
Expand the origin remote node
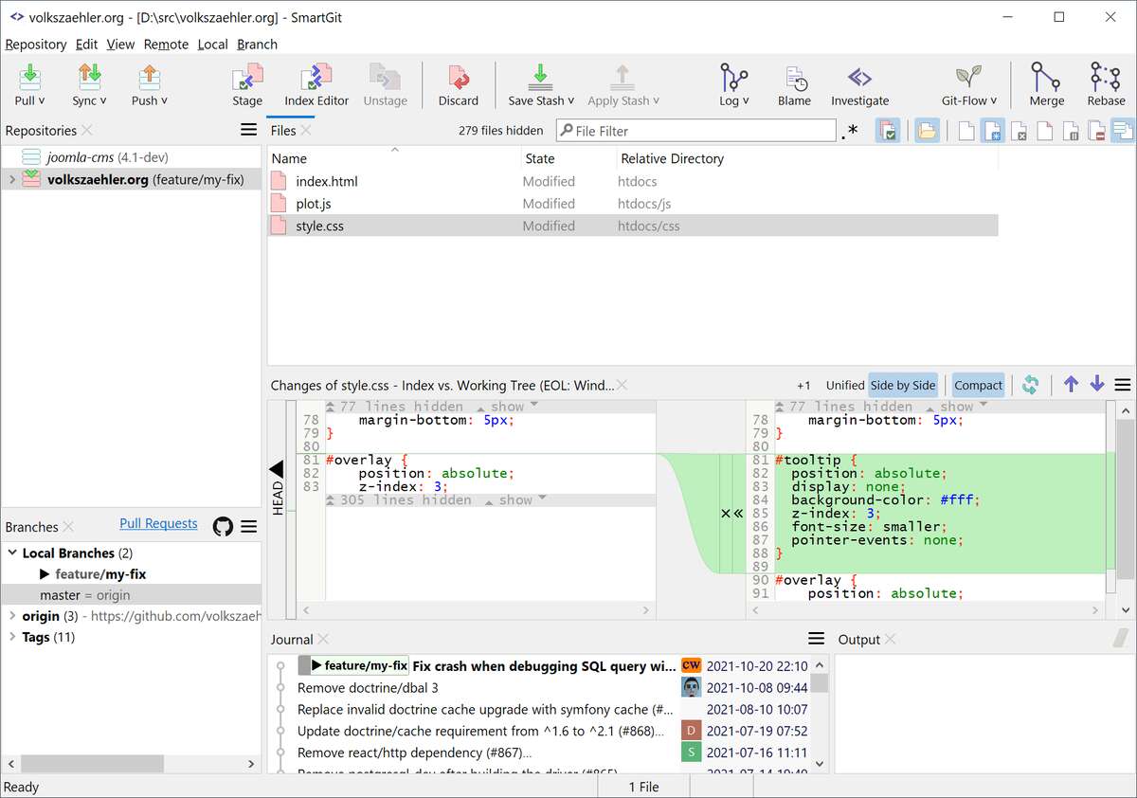coord(11,616)
